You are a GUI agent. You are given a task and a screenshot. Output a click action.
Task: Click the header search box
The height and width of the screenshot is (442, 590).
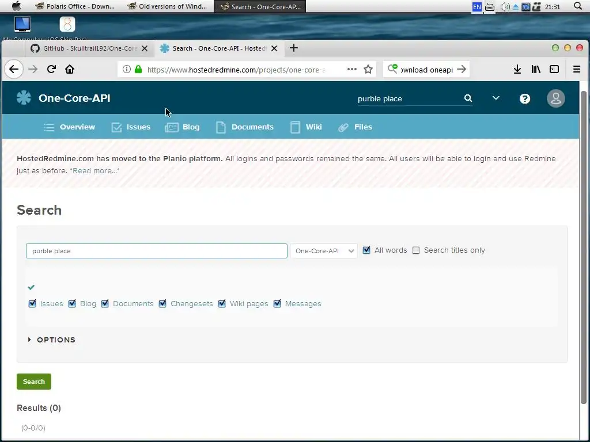tap(410, 98)
